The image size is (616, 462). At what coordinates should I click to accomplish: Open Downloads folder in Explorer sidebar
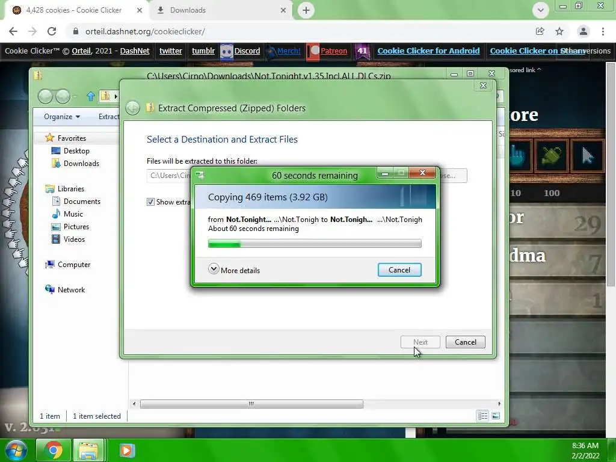[x=81, y=164]
